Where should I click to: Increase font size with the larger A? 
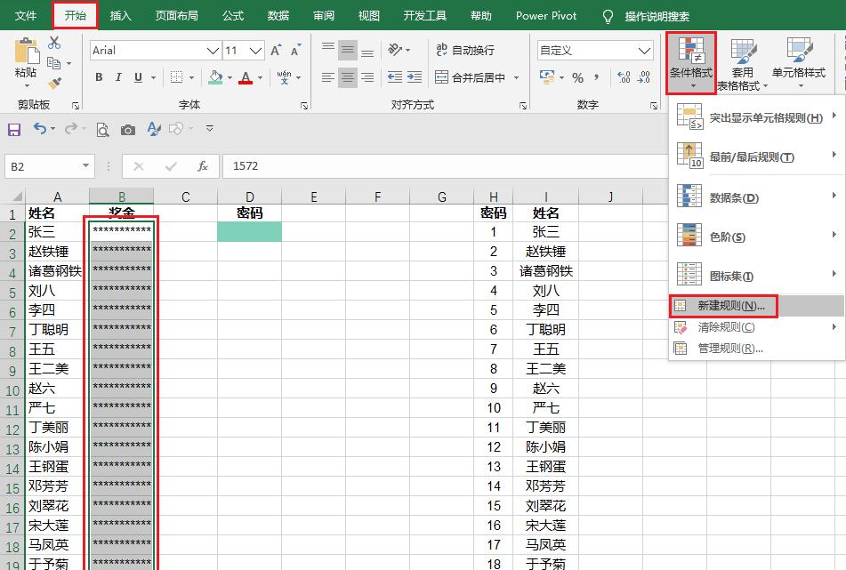277,51
